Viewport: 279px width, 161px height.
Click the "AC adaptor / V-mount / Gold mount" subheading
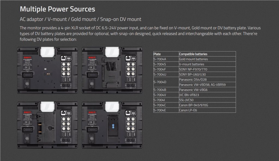80,19
